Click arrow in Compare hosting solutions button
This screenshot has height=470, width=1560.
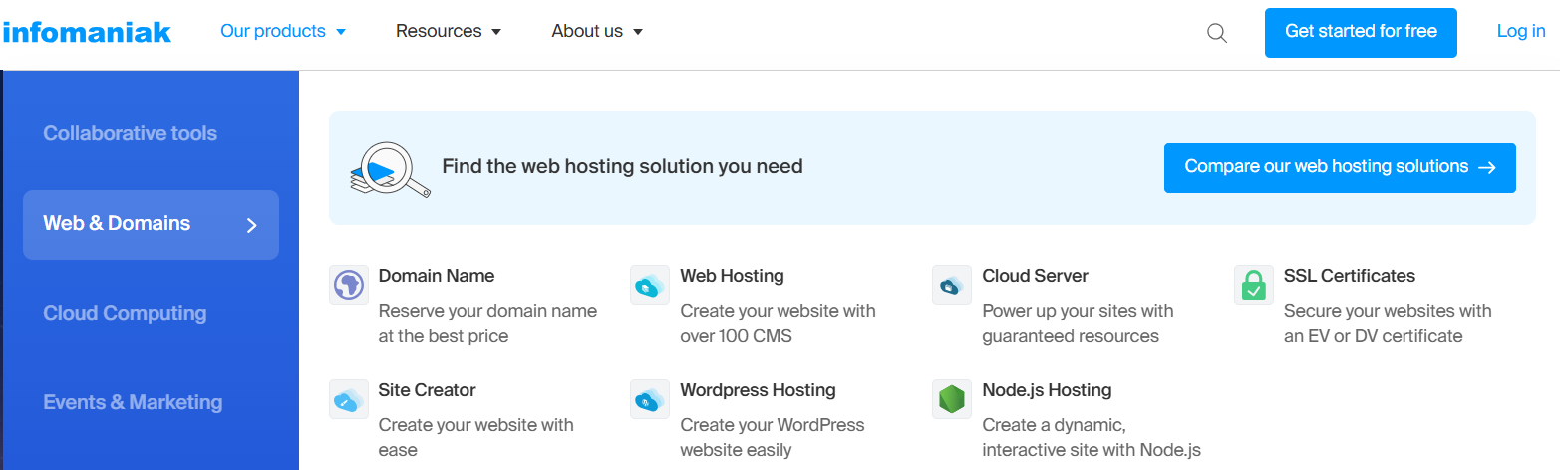[1487, 167]
